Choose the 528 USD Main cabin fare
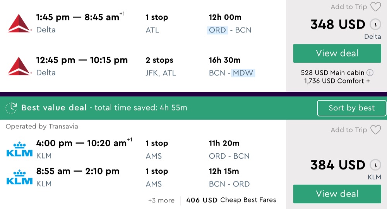 (333, 72)
